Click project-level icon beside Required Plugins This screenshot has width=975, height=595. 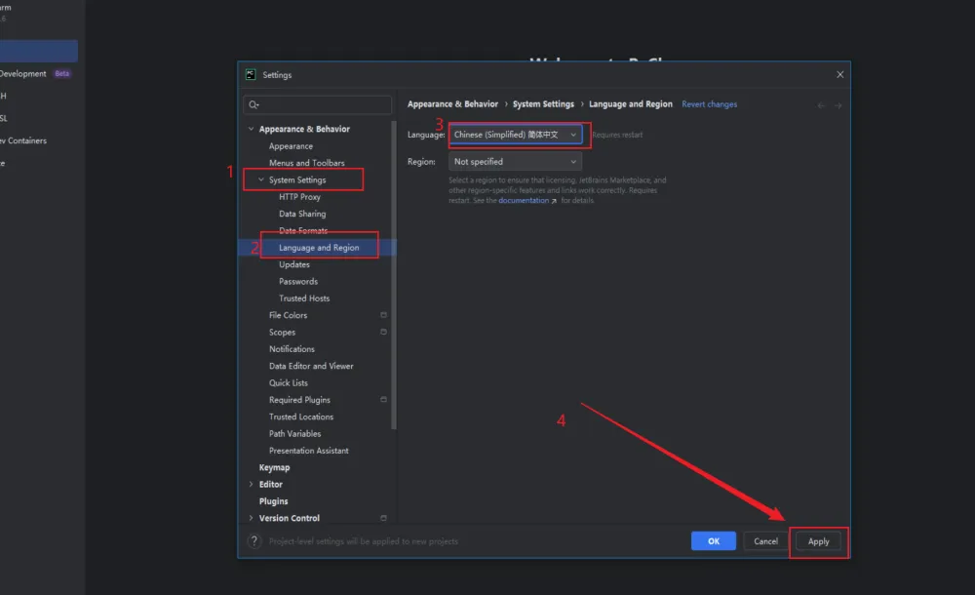[x=383, y=400]
